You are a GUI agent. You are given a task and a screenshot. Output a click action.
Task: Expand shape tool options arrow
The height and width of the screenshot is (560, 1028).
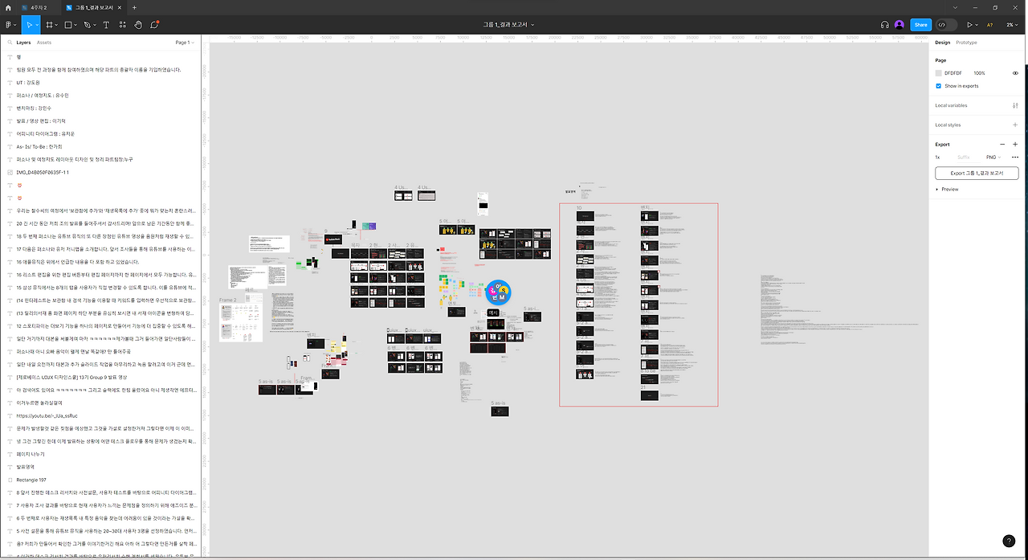coord(77,25)
